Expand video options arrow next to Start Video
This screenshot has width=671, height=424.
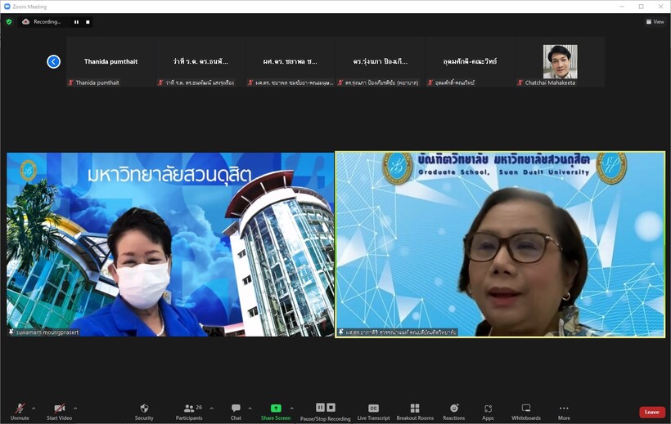tap(75, 408)
